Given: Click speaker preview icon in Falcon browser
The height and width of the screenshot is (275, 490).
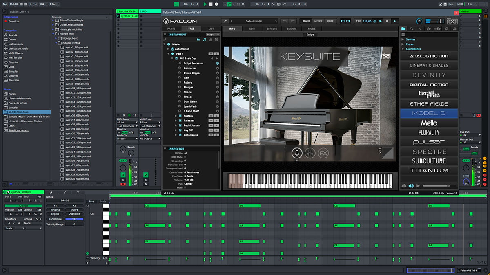Looking at the screenshot, I should (x=411, y=186).
